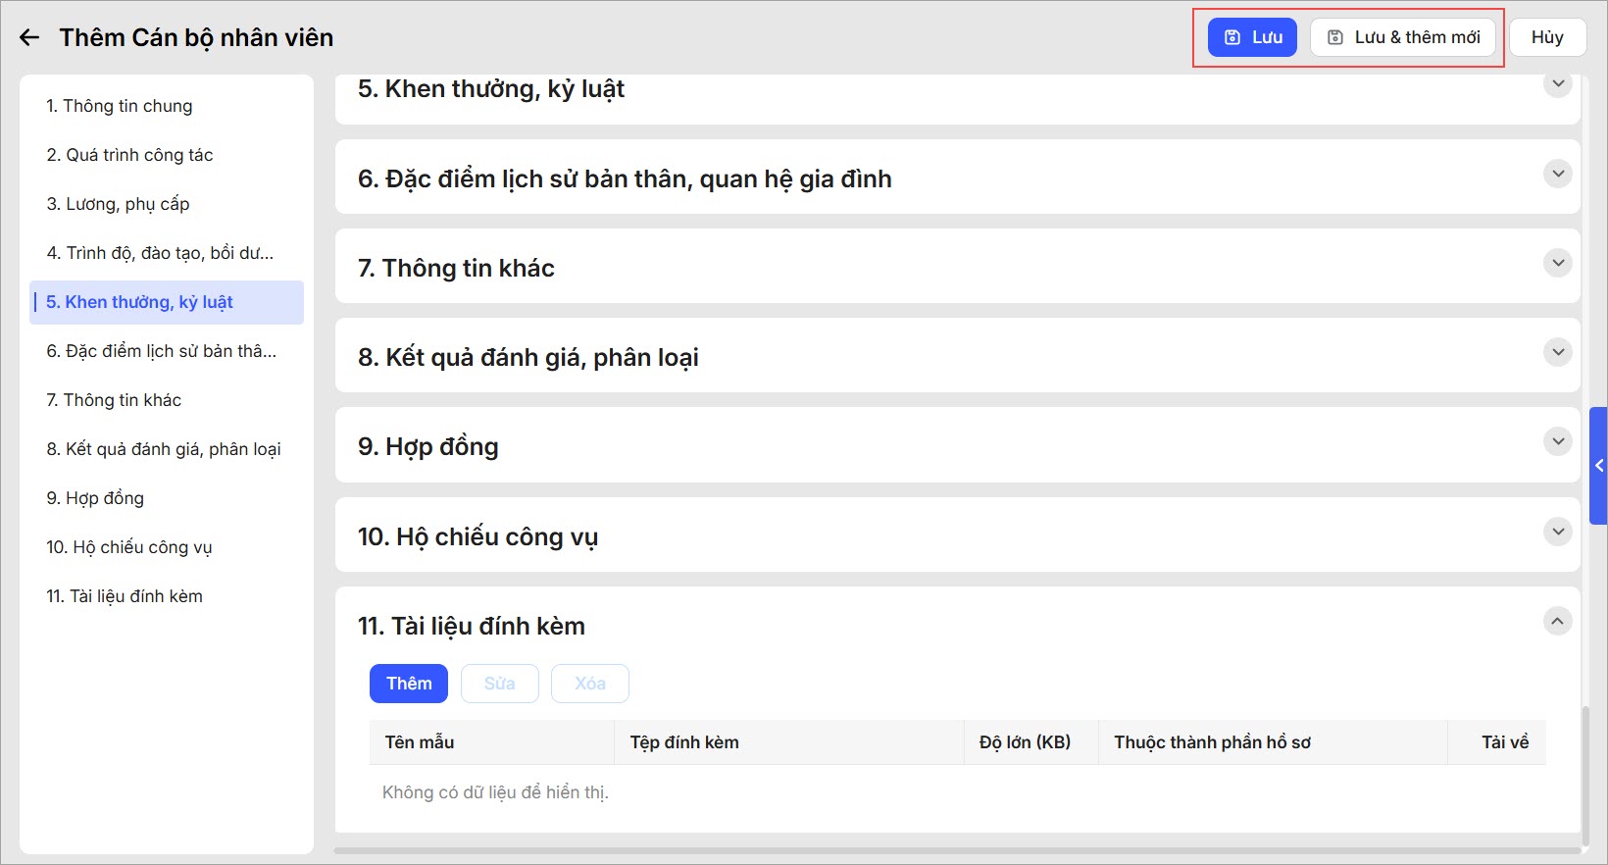Expand the 10. Hộ chiếu công vụ chevron
This screenshot has height=865, width=1608.
click(x=1558, y=532)
